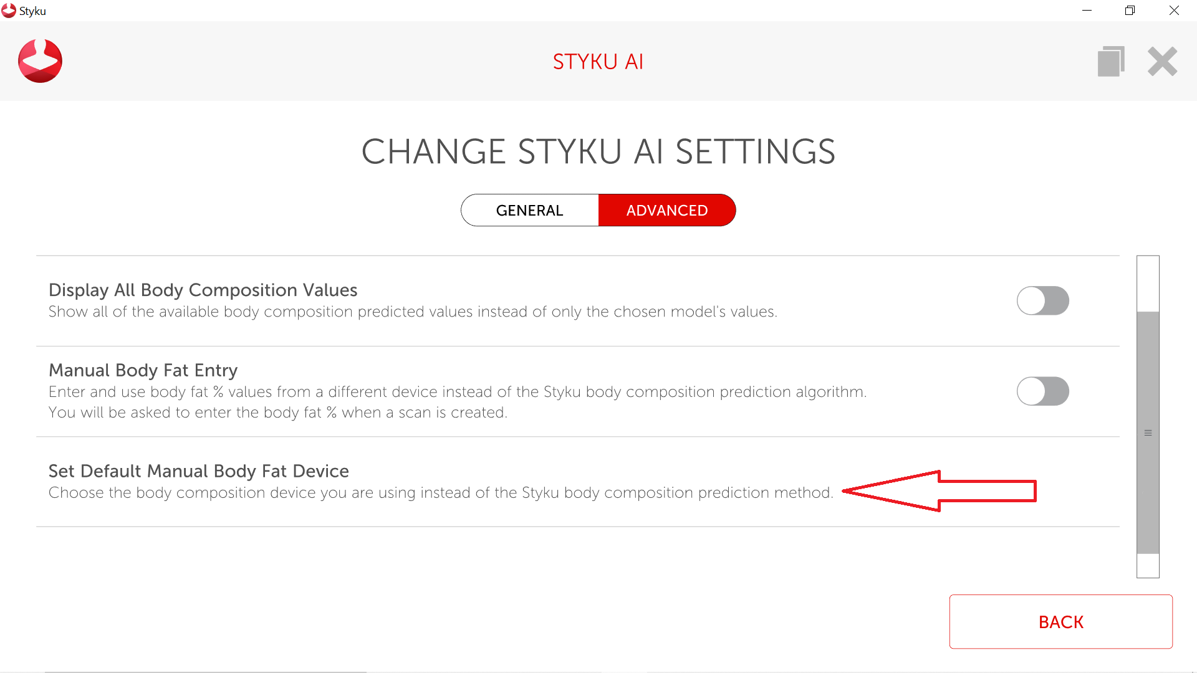The height and width of the screenshot is (673, 1197).
Task: Open Set Default Manual Body Fat Device
Action: (198, 471)
